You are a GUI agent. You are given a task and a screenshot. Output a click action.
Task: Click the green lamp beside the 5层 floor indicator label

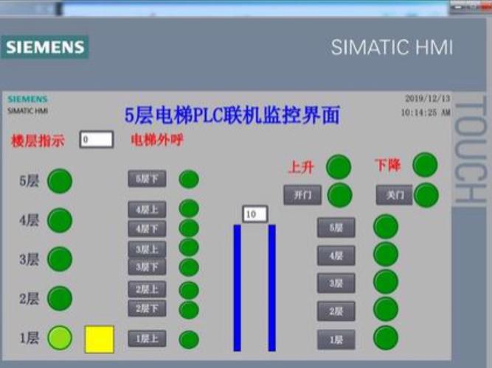click(60, 180)
